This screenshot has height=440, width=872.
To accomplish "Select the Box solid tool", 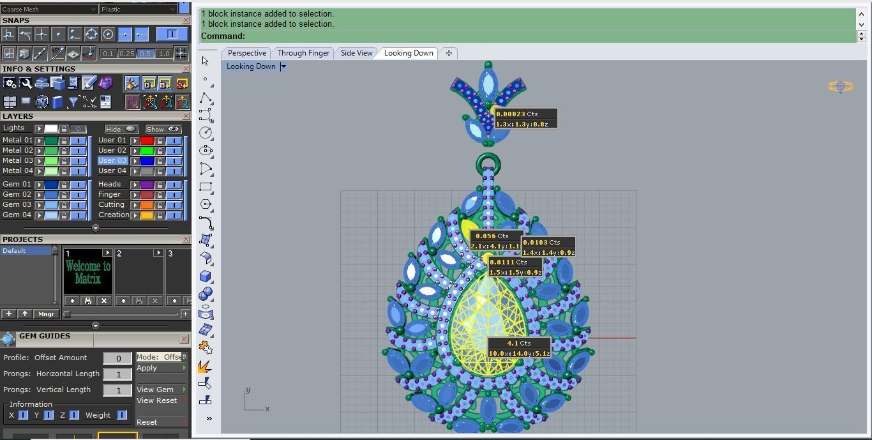I will pyautogui.click(x=206, y=277).
